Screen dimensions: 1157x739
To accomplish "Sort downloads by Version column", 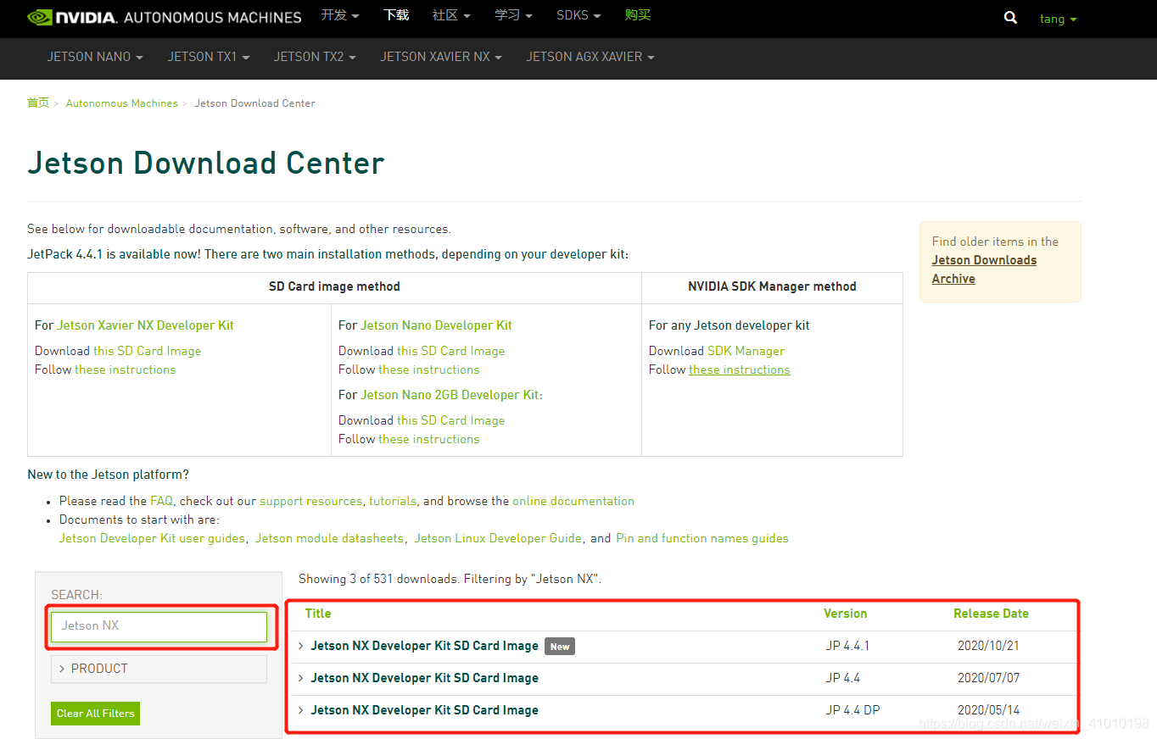I will point(846,614).
